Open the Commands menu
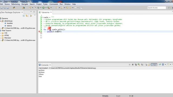 [54, 4]
